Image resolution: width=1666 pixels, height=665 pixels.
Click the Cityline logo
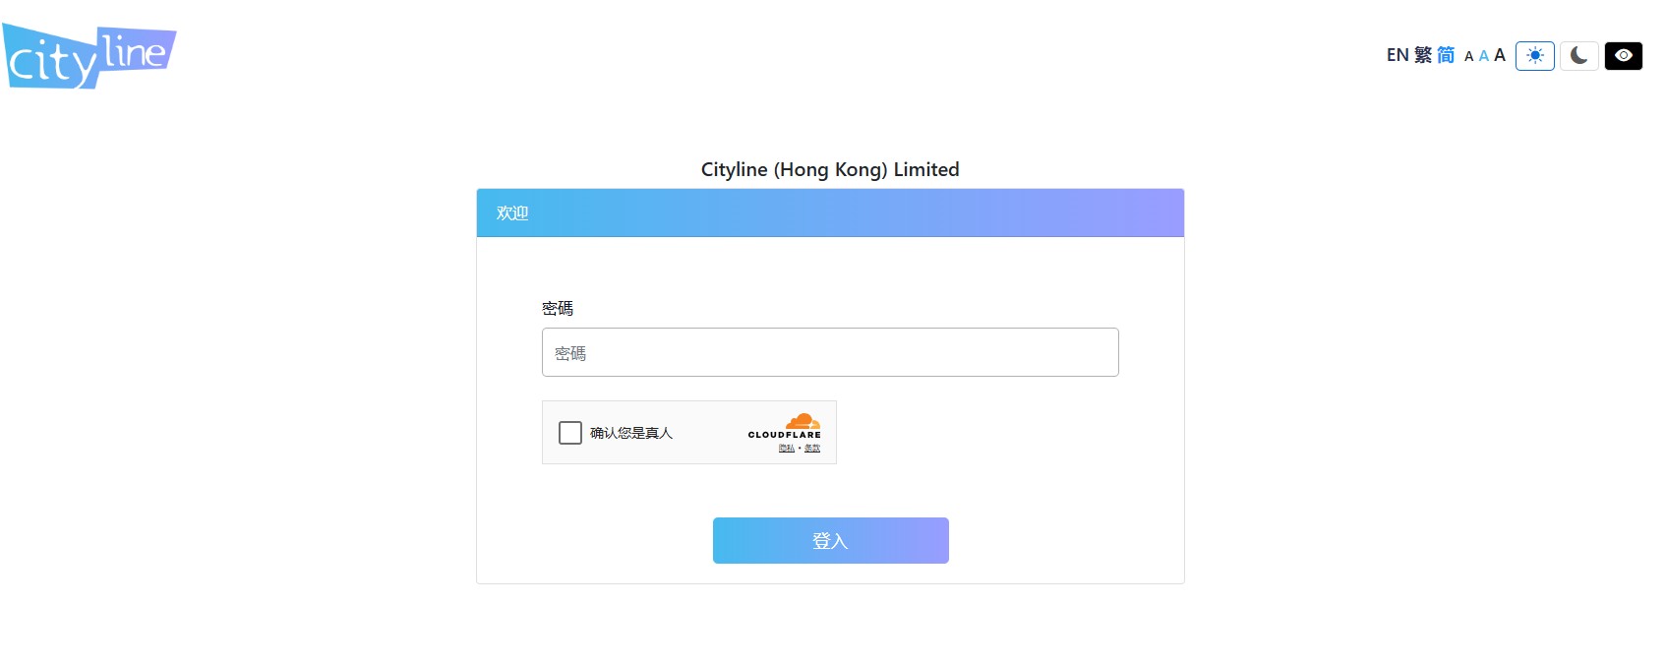[x=89, y=56]
